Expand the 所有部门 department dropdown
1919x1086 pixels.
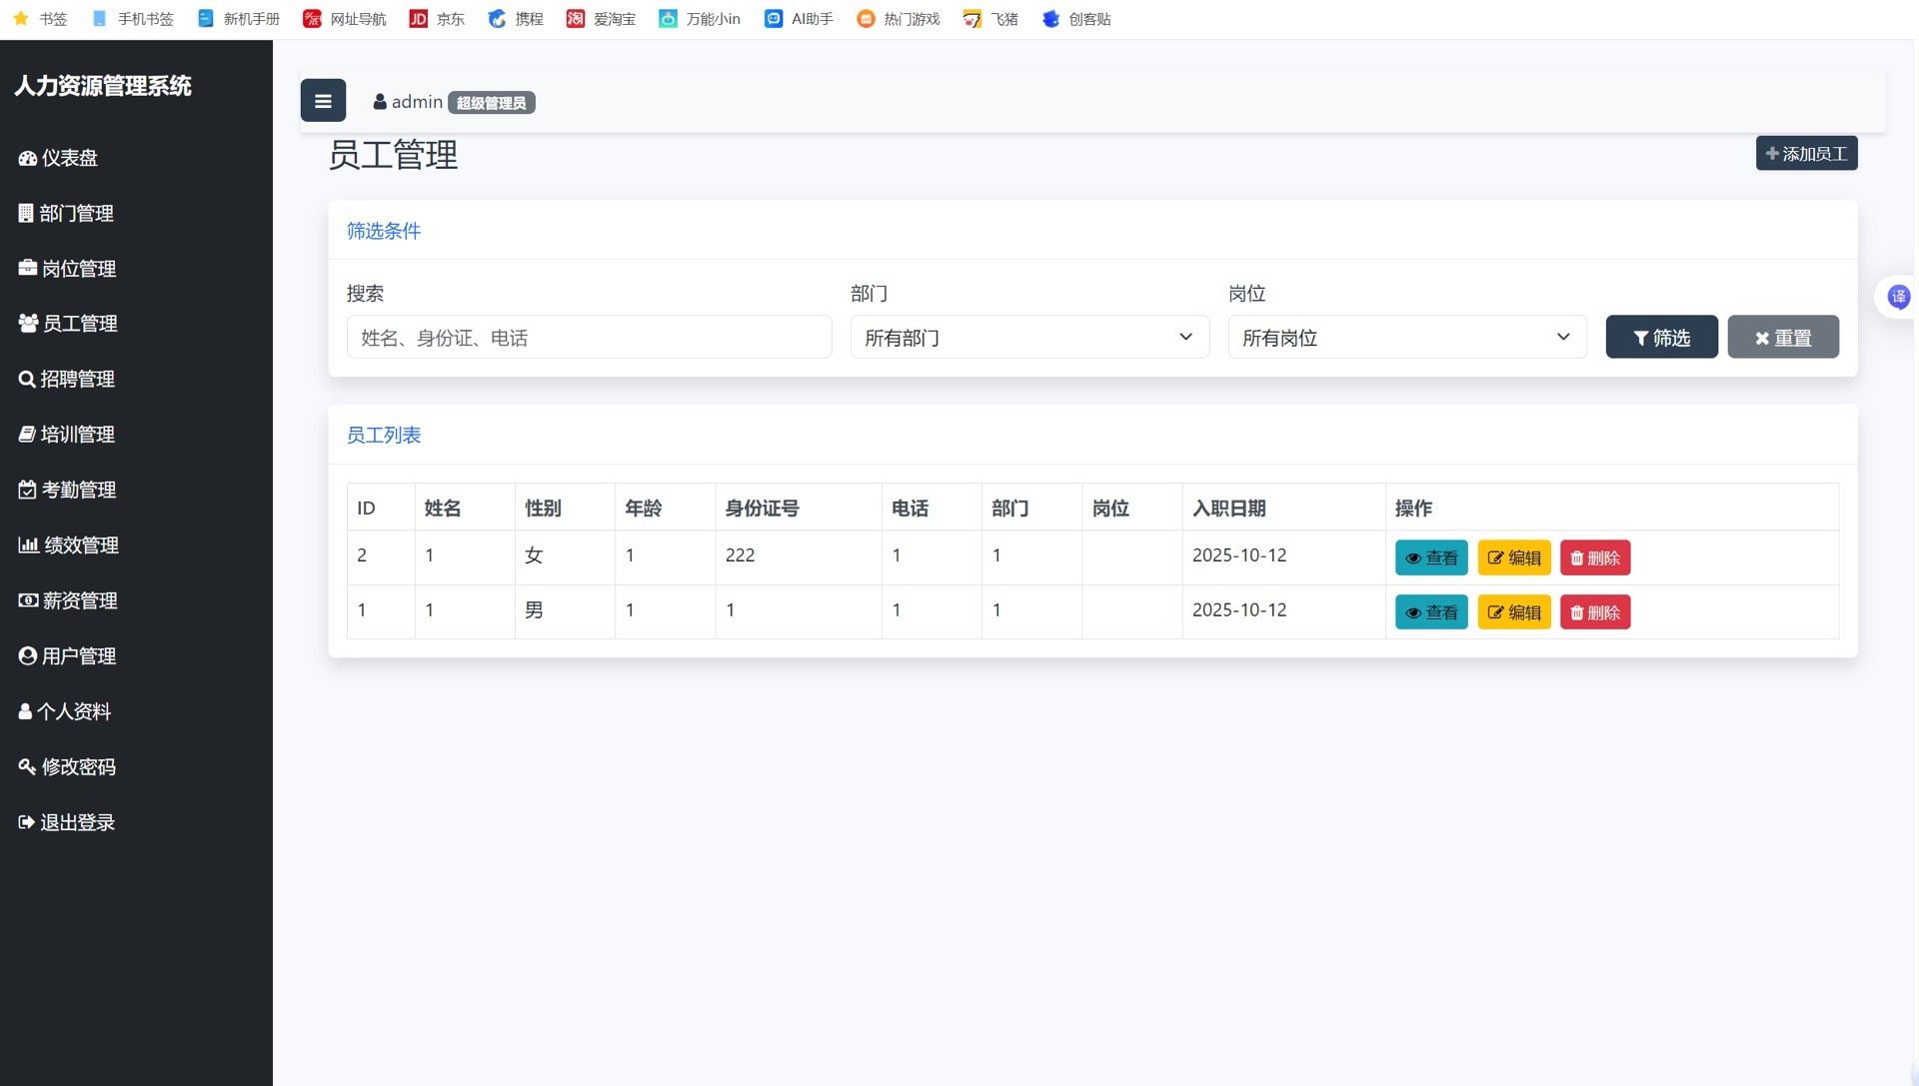1029,338
